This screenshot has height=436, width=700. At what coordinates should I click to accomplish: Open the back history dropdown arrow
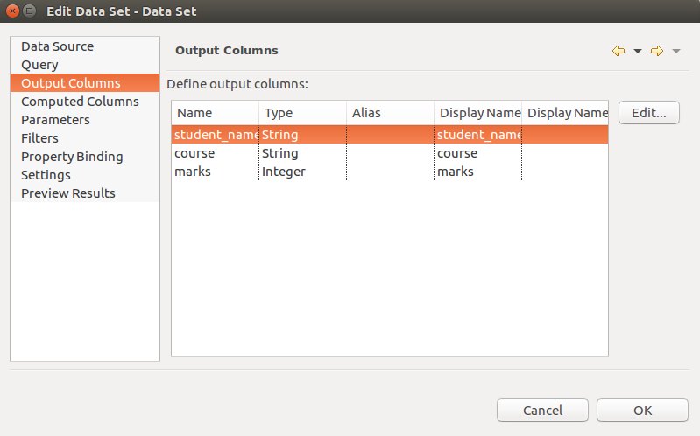tap(638, 51)
